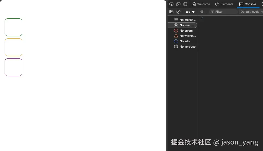Hide the console sidebar
263x151 pixels.
[171, 12]
